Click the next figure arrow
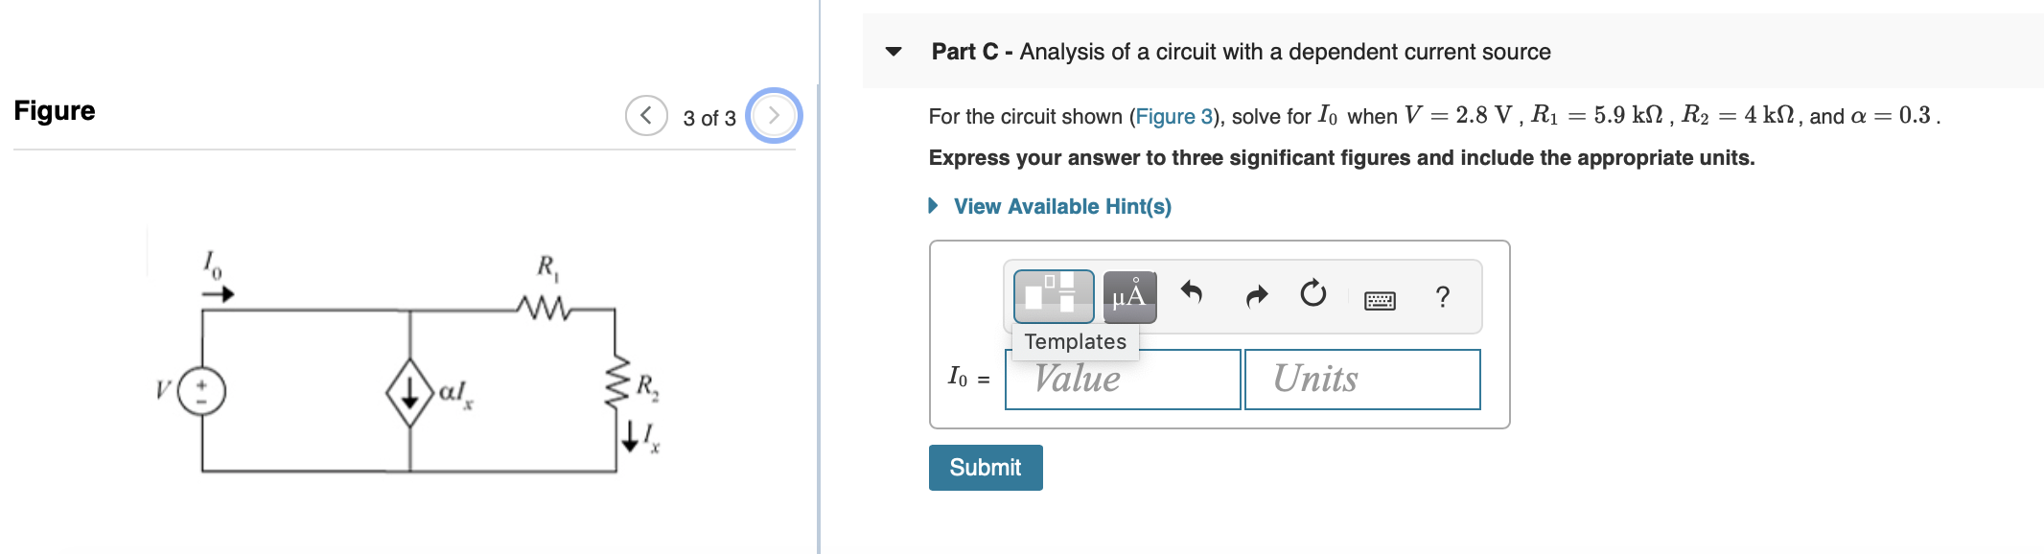2044x554 pixels. (x=772, y=116)
